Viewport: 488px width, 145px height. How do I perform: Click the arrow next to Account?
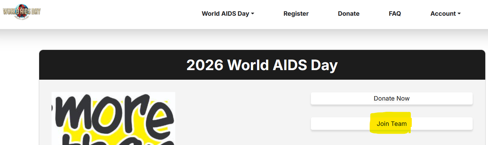(459, 14)
